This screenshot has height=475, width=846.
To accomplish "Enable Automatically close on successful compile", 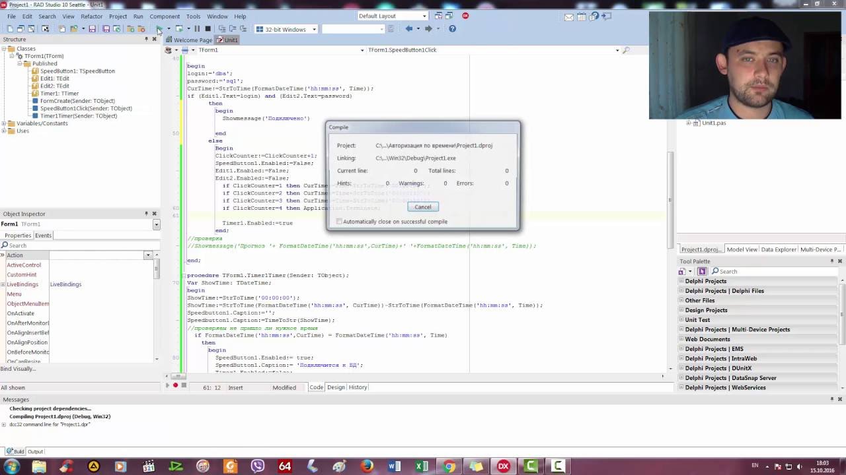I will pos(340,222).
